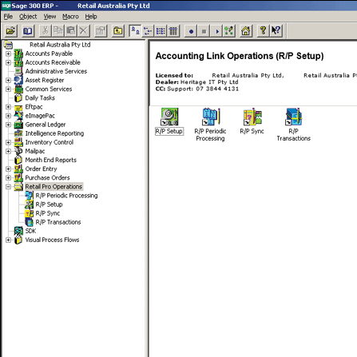Expand the Asset Register tree node

click(x=8, y=80)
